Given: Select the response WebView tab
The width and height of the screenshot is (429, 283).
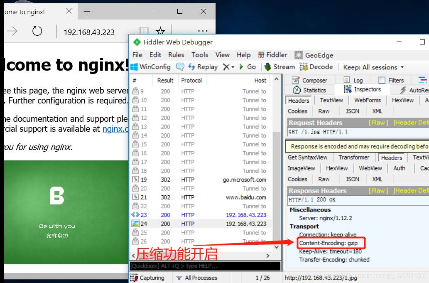Looking at the screenshot, I should click(x=370, y=168).
